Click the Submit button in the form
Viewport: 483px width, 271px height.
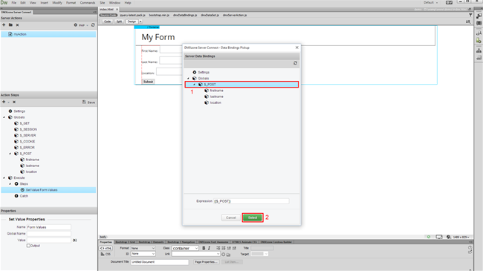(148, 82)
